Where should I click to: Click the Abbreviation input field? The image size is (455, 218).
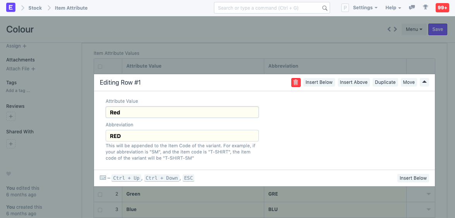pos(182,136)
